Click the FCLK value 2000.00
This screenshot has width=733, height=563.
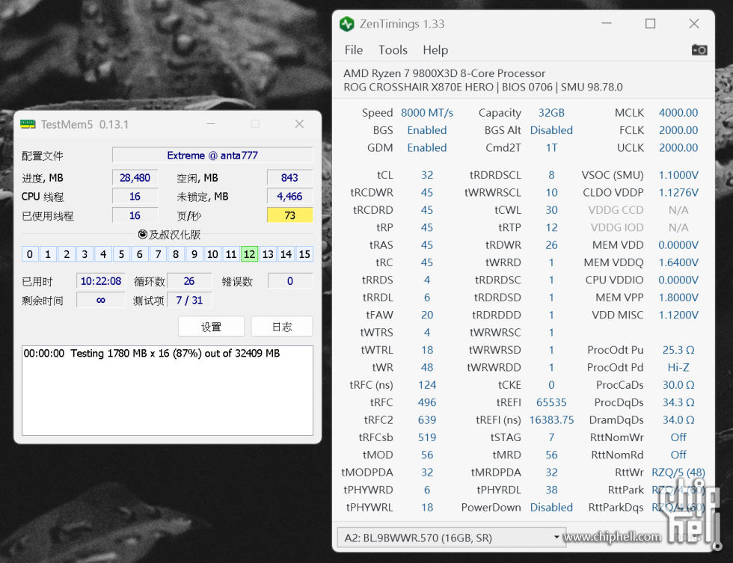(x=678, y=130)
